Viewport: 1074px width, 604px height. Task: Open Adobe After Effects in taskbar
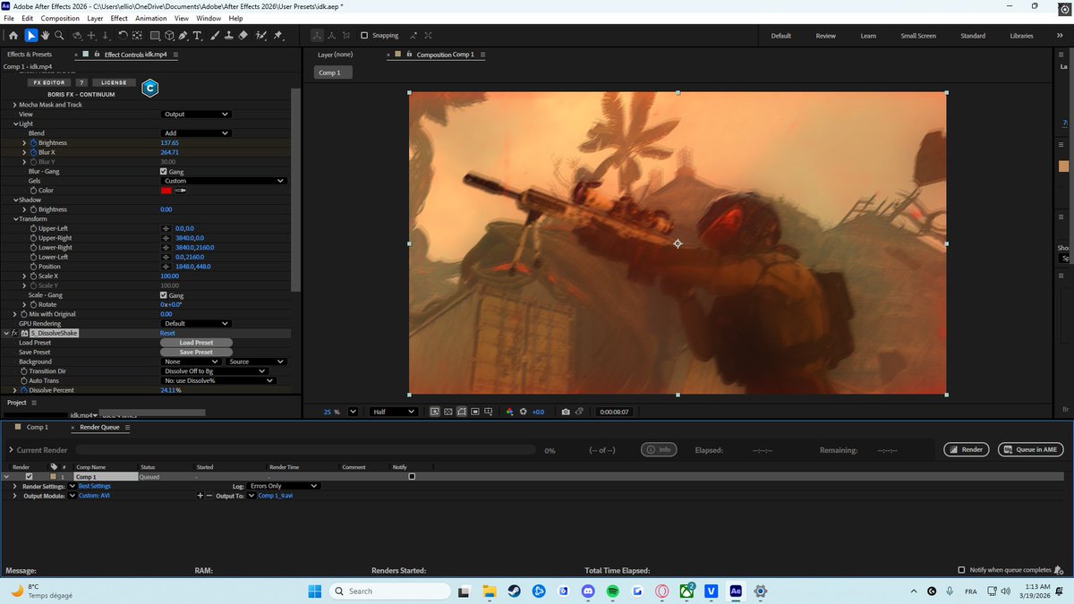tap(736, 591)
